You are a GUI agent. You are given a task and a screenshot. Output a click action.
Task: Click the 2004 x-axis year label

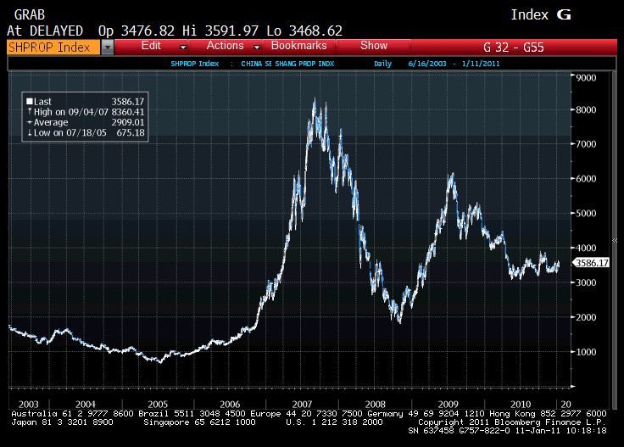coord(85,404)
